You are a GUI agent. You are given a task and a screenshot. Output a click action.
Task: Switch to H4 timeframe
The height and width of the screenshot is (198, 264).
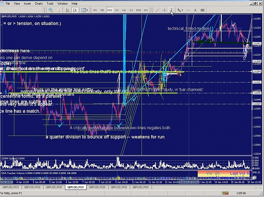124,10
